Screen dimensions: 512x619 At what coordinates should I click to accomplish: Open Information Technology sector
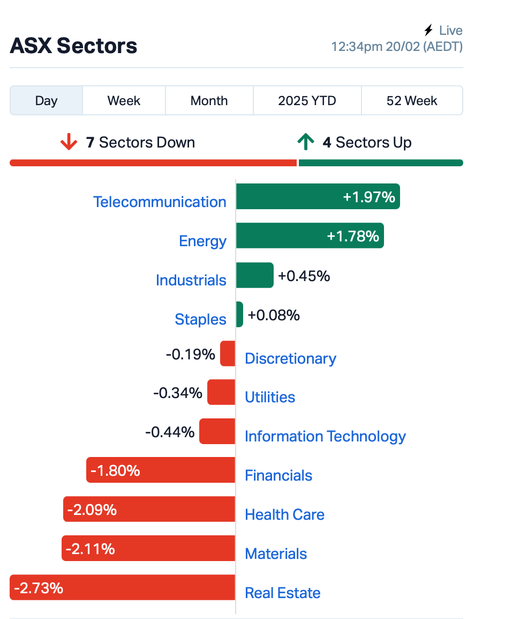tap(325, 436)
